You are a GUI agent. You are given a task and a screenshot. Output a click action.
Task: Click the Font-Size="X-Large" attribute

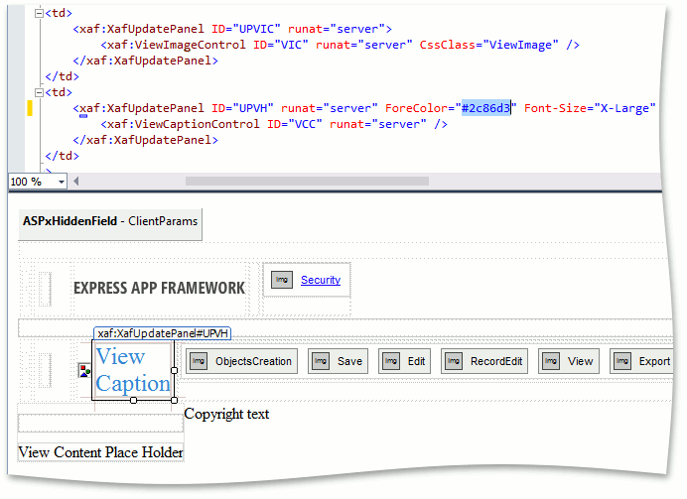[590, 108]
